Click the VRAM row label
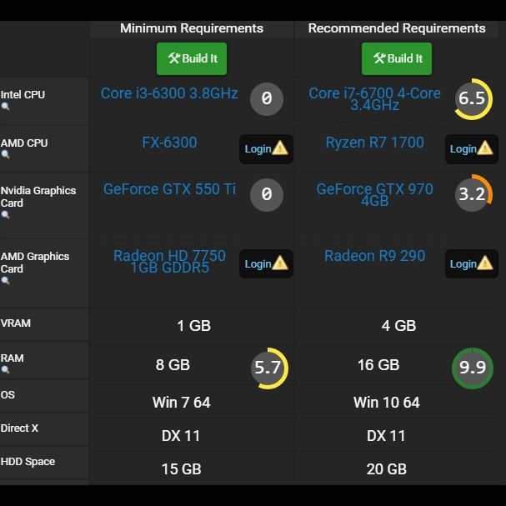The width and height of the screenshot is (506, 506). tap(16, 323)
